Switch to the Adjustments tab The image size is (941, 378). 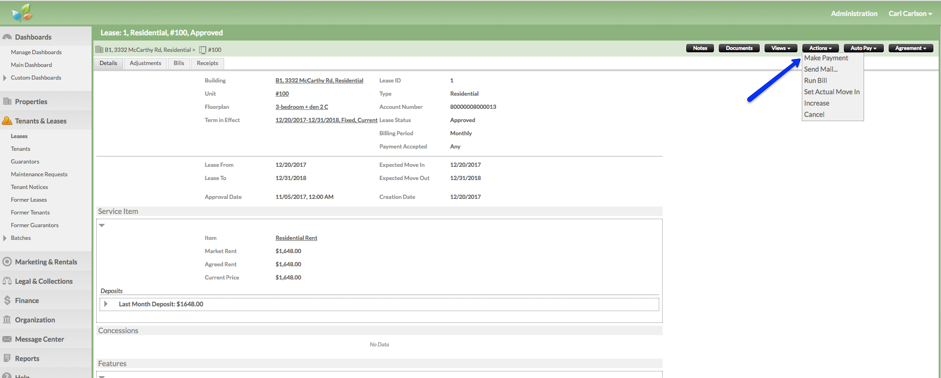(x=145, y=63)
